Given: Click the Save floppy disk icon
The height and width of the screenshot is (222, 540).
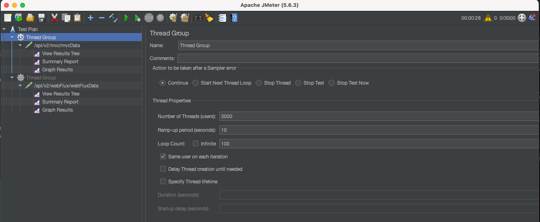Looking at the screenshot, I should 41,18.
